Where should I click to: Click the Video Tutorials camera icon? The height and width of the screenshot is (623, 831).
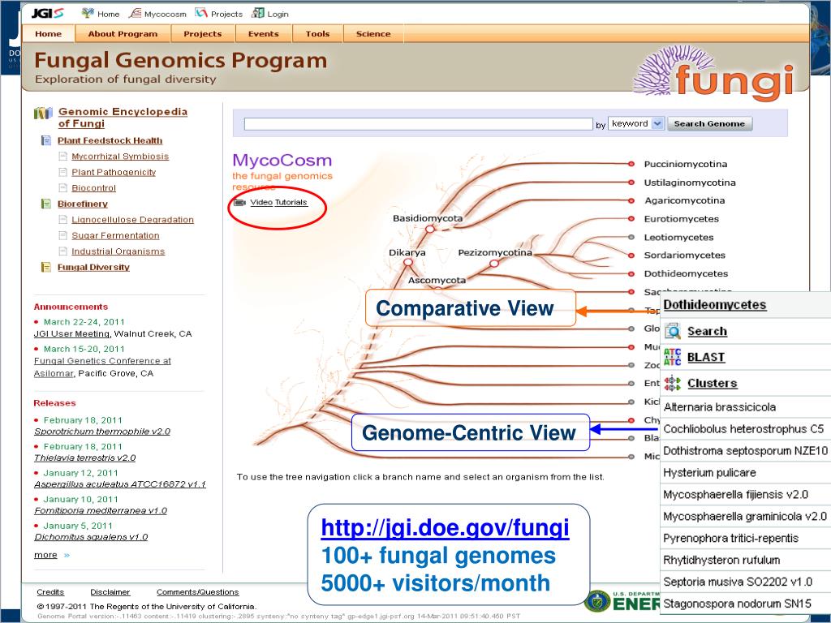240,202
